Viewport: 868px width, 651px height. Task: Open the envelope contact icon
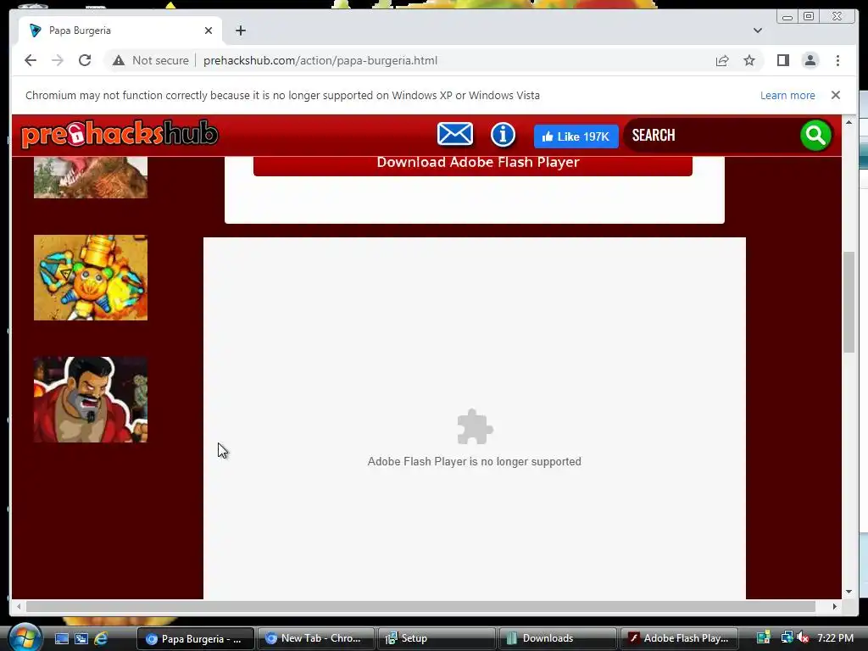(455, 135)
